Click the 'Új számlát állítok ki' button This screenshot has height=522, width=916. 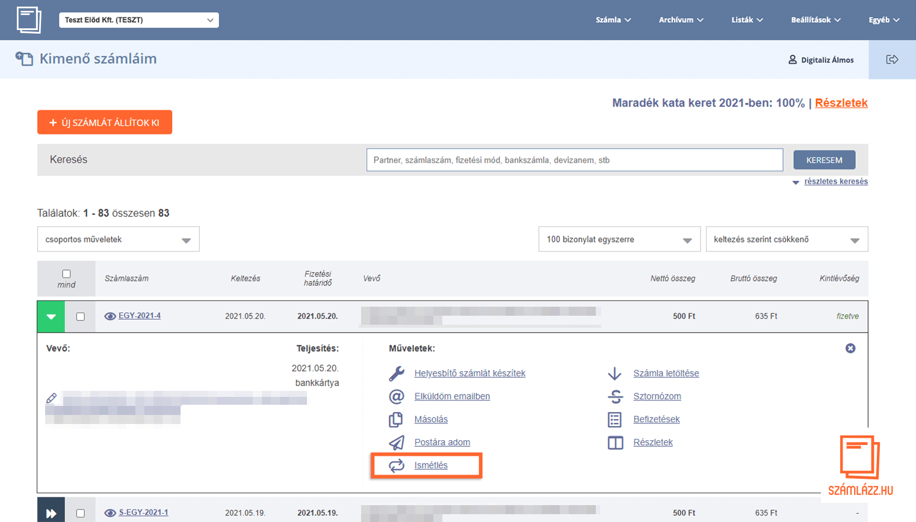(105, 122)
